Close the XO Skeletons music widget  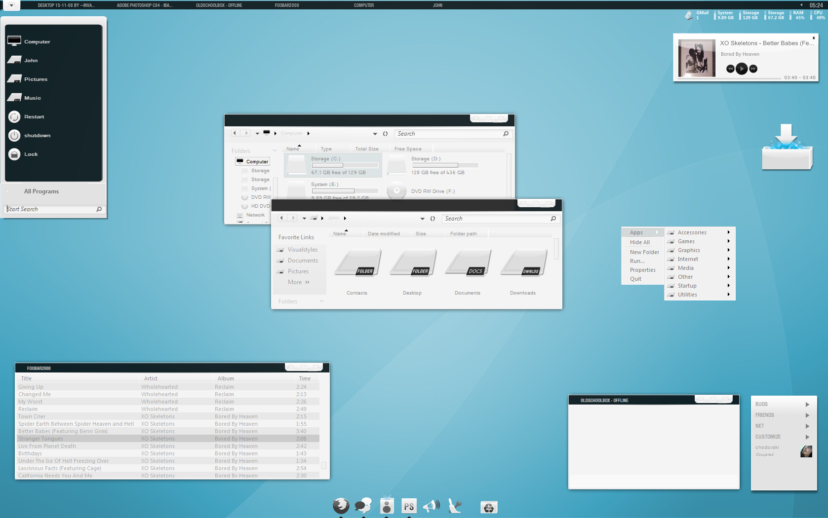(x=814, y=38)
